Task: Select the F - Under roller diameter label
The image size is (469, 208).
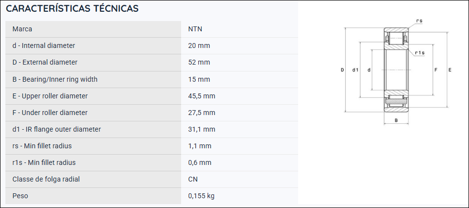Action: pos(50,113)
